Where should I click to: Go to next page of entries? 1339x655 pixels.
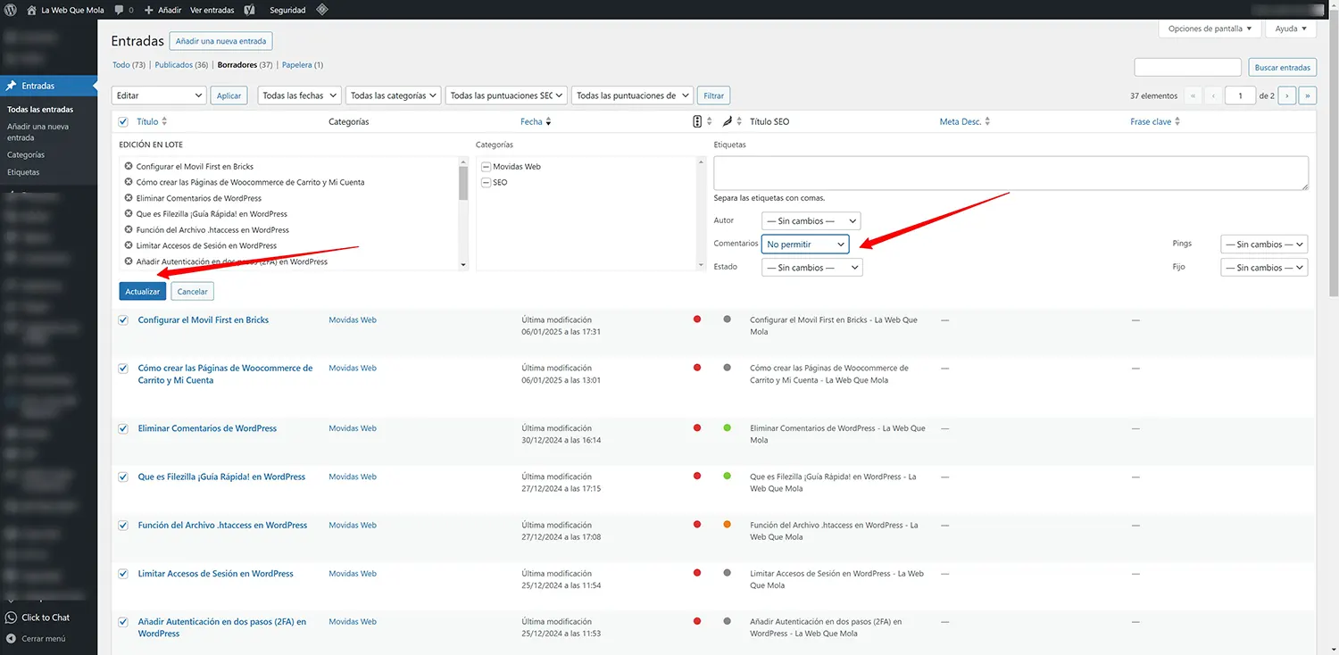pyautogui.click(x=1286, y=95)
